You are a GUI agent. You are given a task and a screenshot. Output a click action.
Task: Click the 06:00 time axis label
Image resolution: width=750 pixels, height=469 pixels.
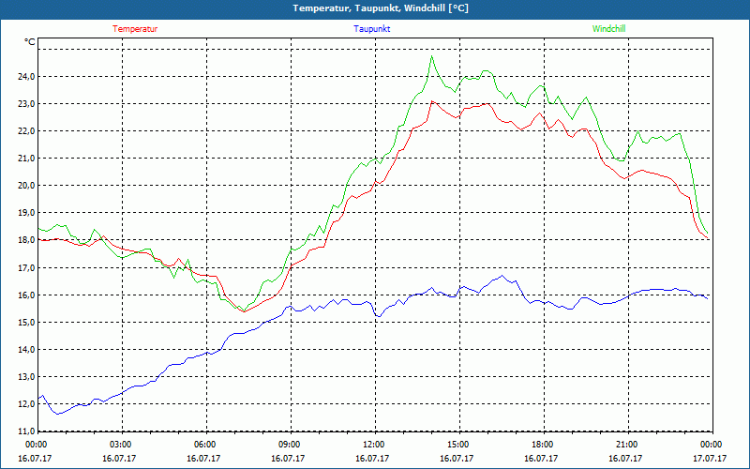[204, 445]
